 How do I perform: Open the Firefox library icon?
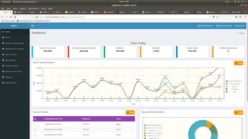tap(236, 17)
